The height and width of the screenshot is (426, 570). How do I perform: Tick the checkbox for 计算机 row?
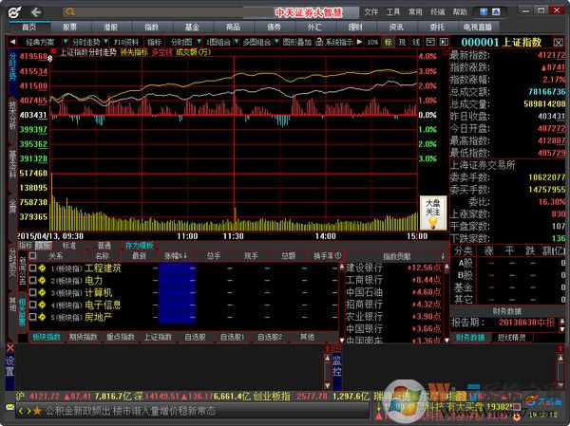coord(31,293)
